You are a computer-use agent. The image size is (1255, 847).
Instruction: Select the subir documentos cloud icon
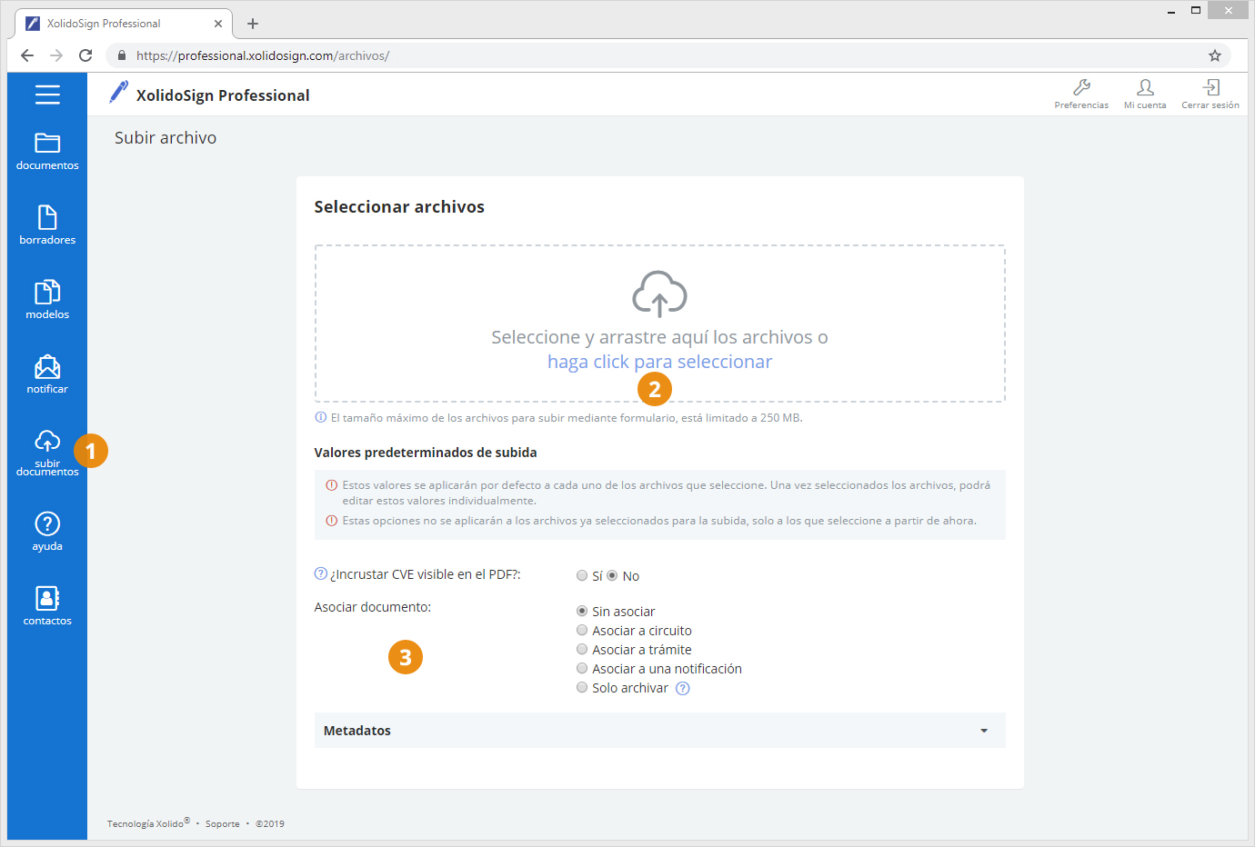tap(47, 441)
